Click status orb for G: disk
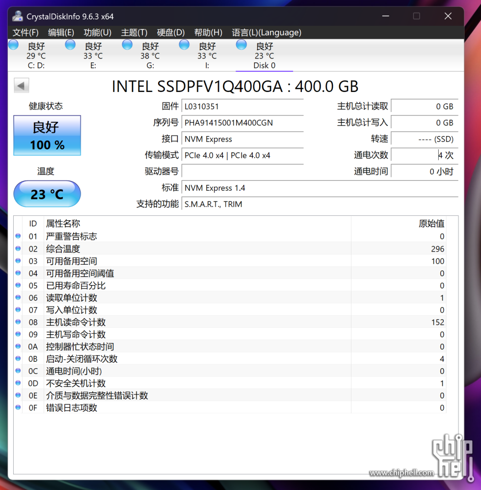The width and height of the screenshot is (481, 490). point(127,45)
